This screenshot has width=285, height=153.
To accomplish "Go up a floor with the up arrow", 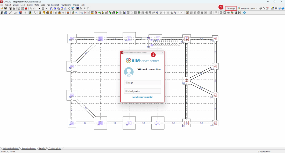I will pos(39,9).
